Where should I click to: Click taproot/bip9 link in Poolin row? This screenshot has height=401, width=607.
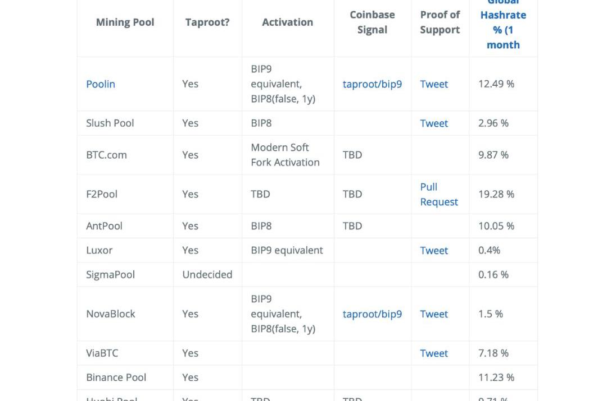coord(372,84)
